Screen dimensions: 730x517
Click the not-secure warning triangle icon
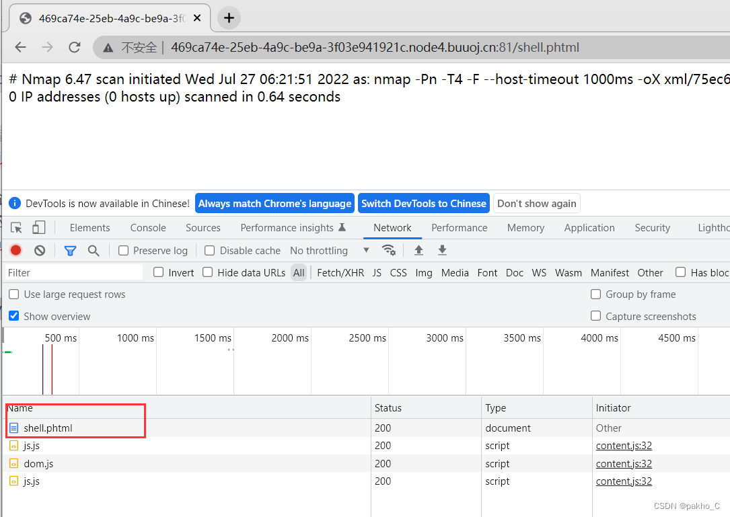click(108, 48)
